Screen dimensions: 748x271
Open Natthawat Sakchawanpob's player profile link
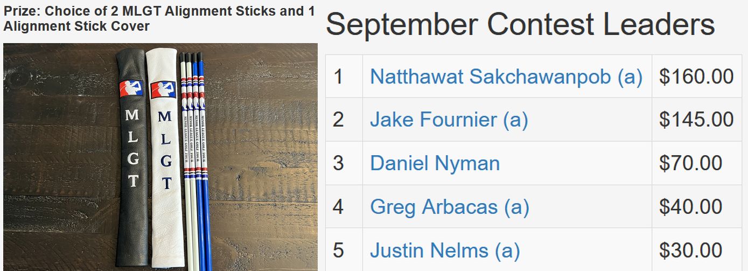click(506, 77)
